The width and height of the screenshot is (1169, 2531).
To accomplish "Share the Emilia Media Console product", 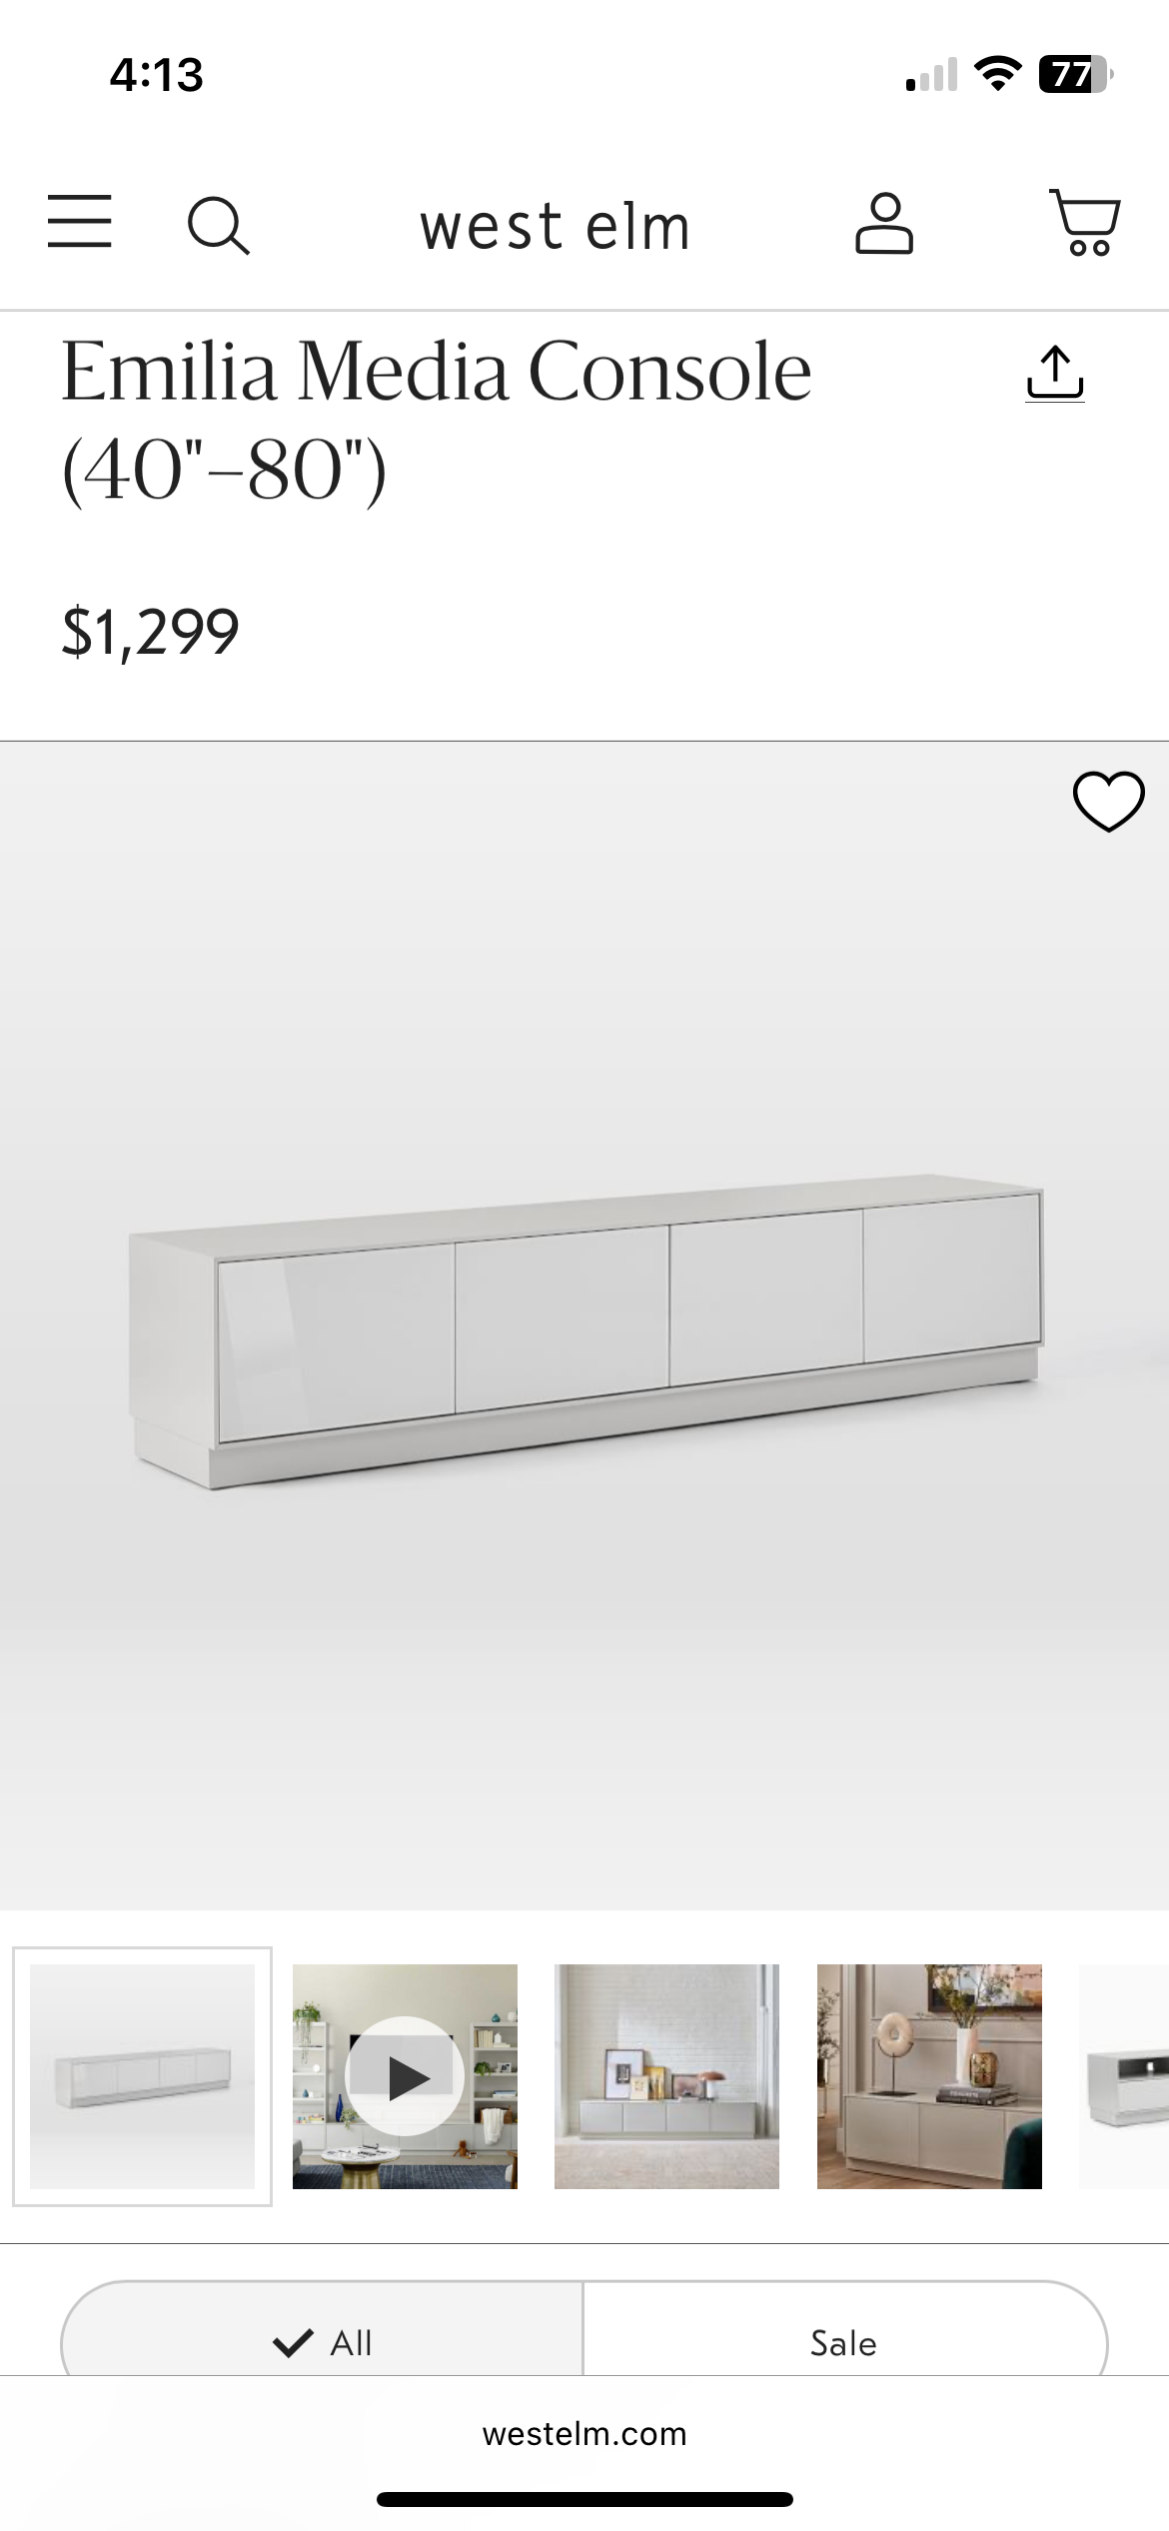I will pyautogui.click(x=1055, y=374).
